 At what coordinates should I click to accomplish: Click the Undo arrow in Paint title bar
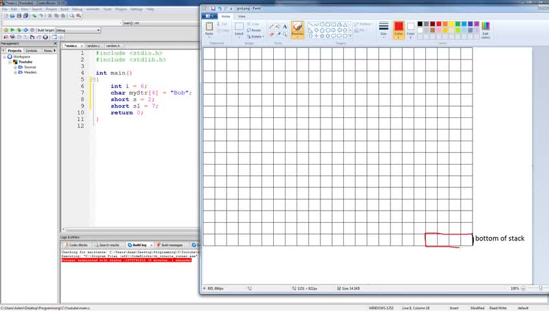click(x=219, y=8)
